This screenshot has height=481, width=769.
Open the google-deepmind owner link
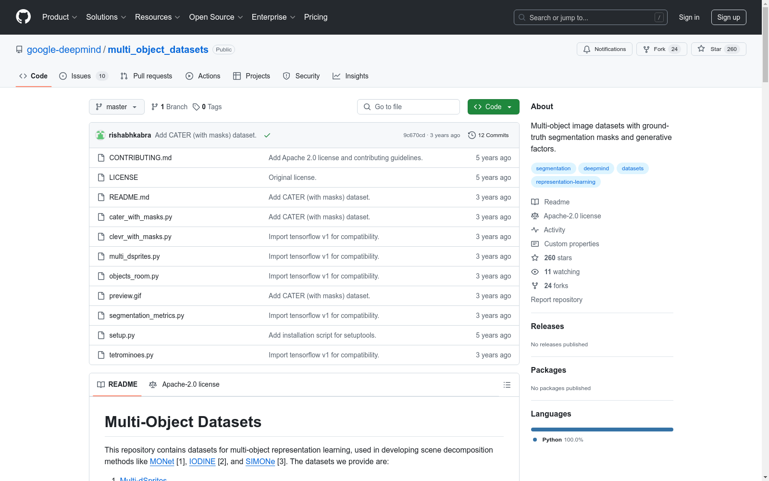64,50
